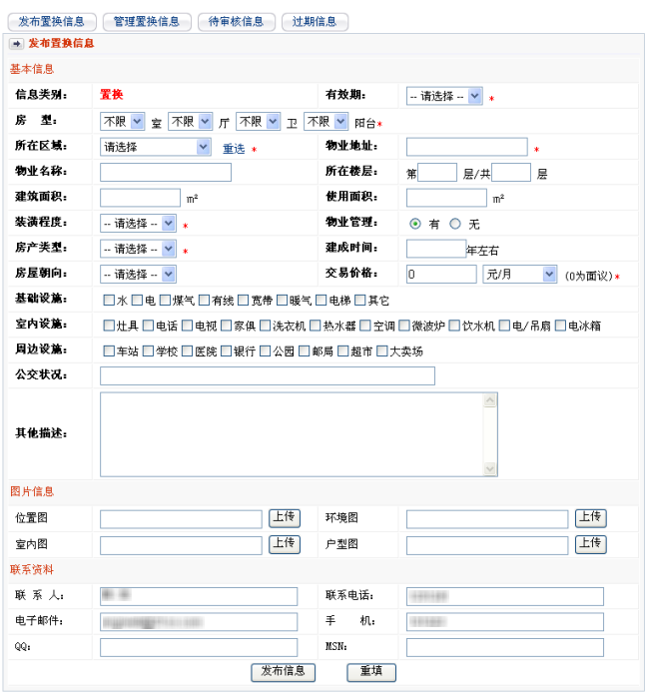Open the 发布置换信息 tab
Viewport: 649px width, 698px height.
click(x=52, y=22)
